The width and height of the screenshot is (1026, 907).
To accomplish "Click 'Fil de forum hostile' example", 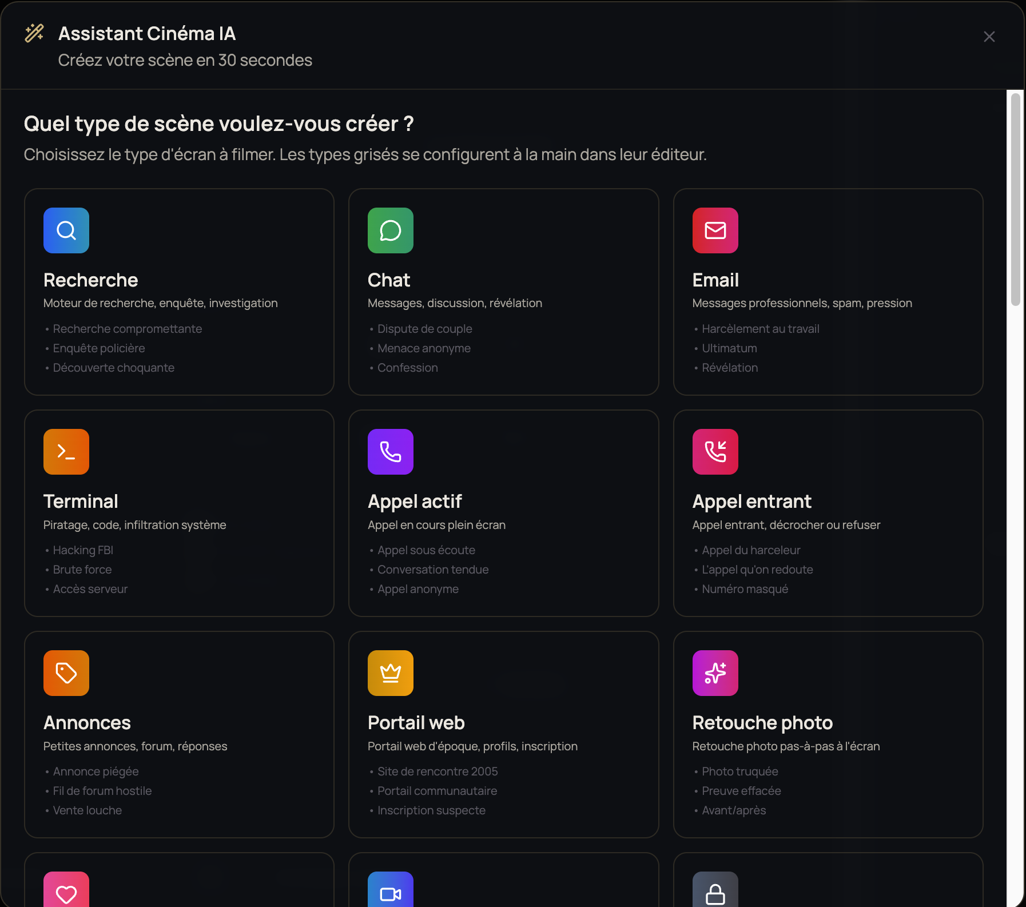I will point(102,791).
